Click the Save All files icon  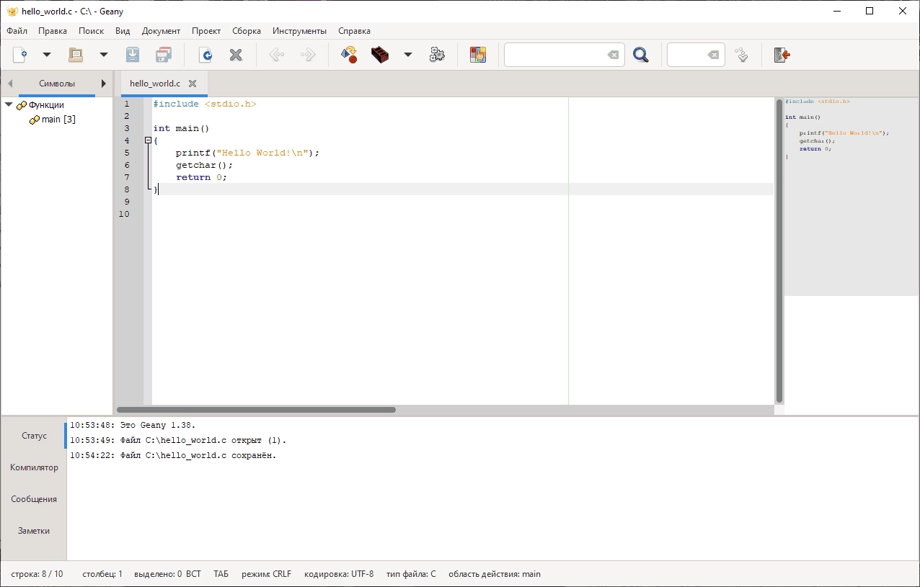[164, 55]
